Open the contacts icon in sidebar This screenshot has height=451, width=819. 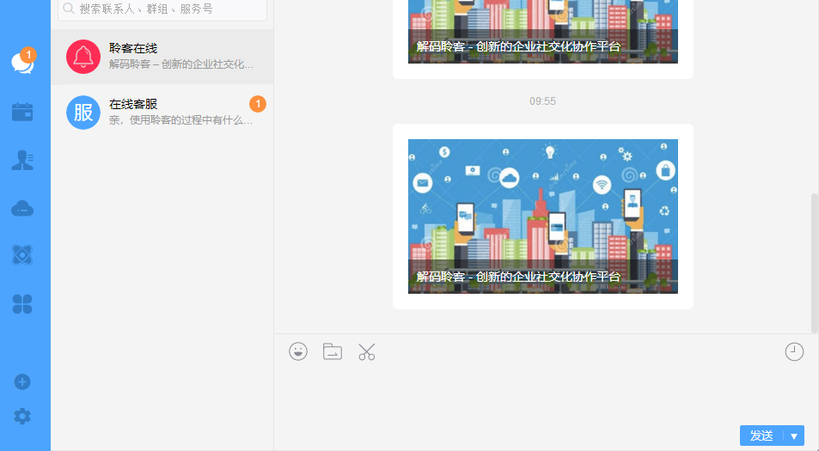pyautogui.click(x=22, y=160)
